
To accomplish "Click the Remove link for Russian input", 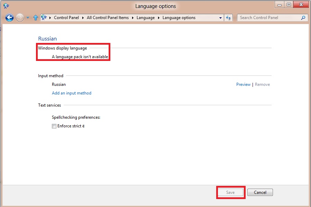I will [x=263, y=84].
